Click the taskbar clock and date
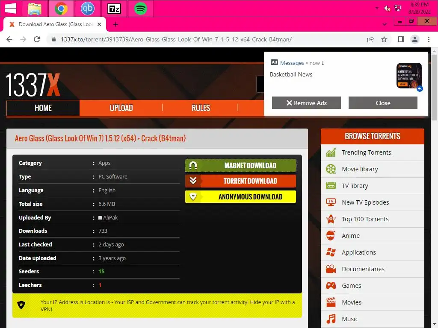Viewport: 438px width, 328px height. [419, 8]
